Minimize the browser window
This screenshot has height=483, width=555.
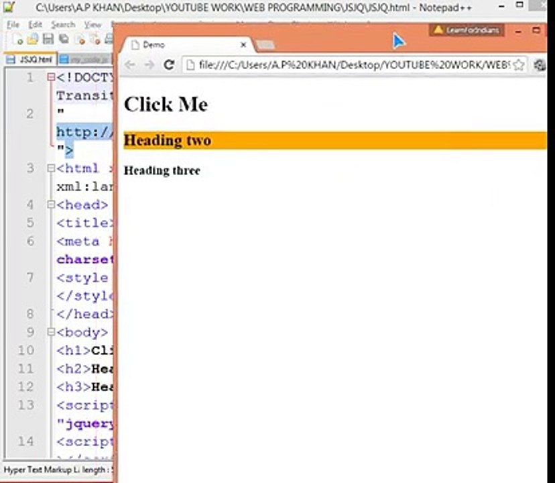518,31
